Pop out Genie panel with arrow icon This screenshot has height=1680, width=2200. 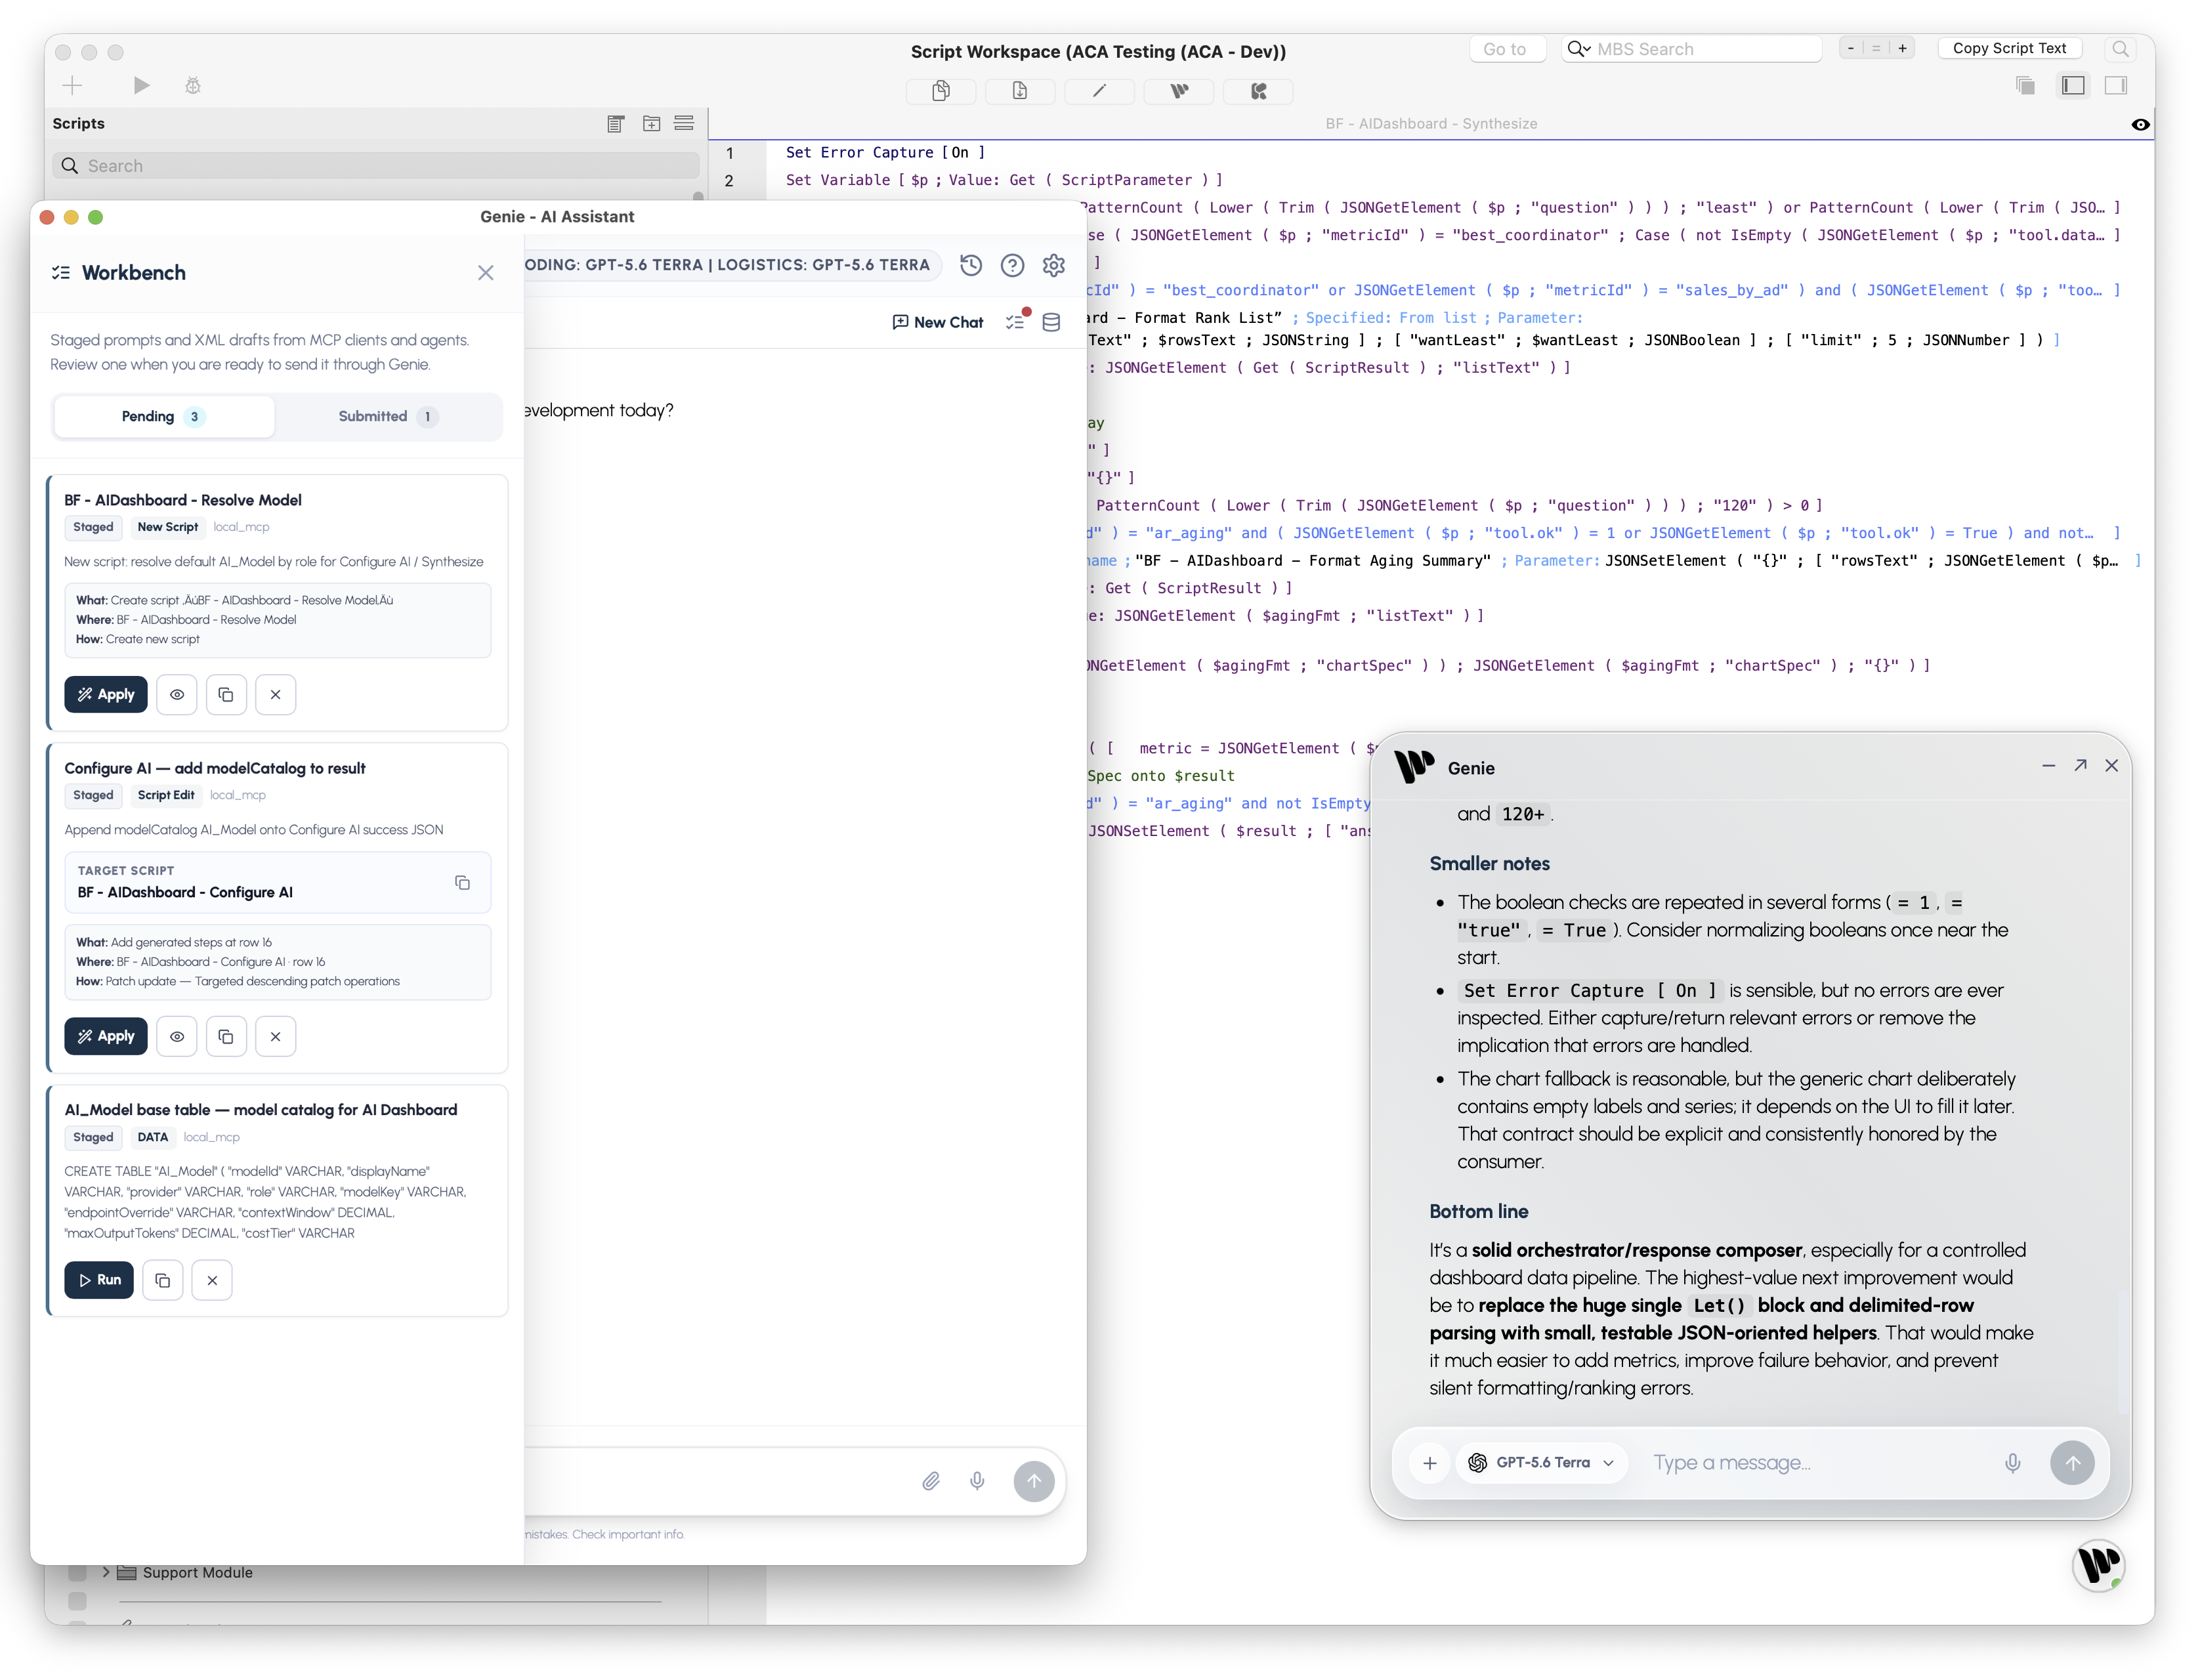(2080, 766)
